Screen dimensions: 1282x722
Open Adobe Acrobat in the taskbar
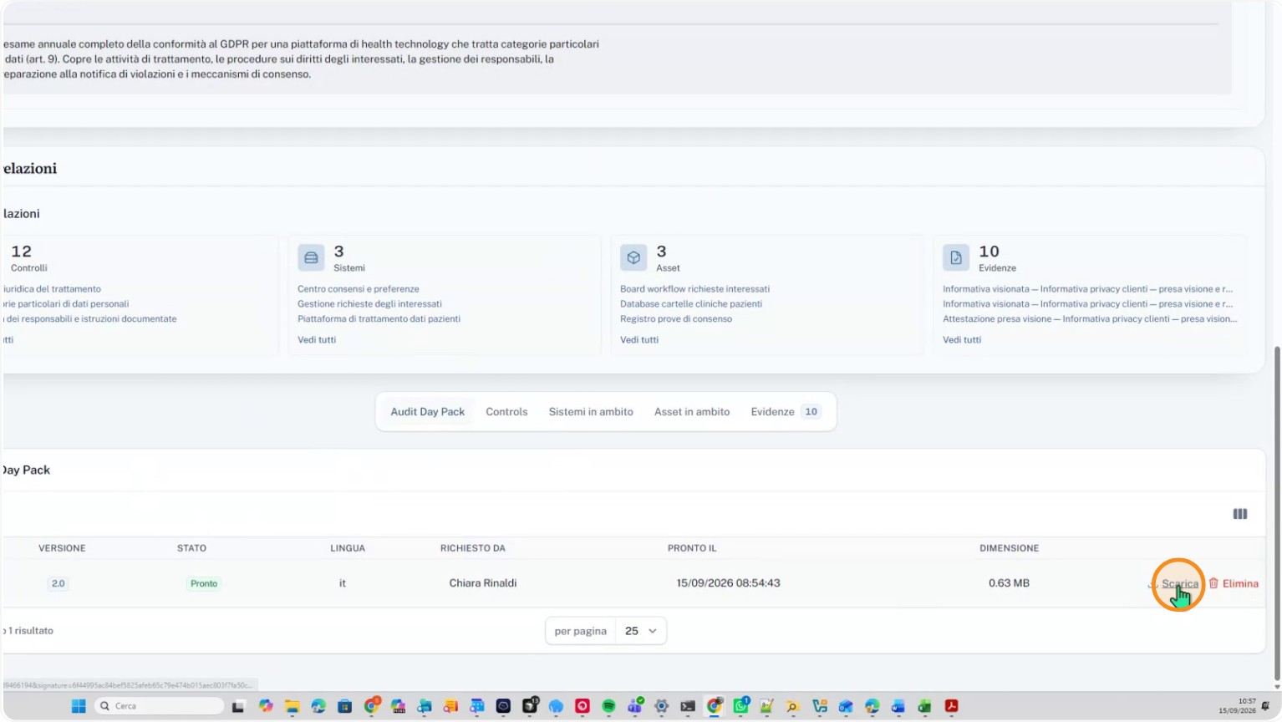coord(951,706)
